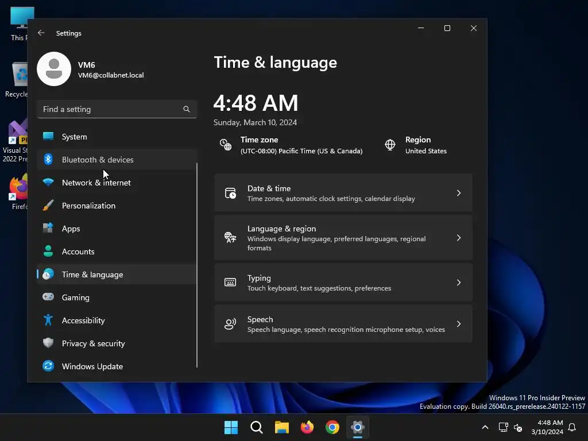
Task: Expand Date & time chevron arrow
Action: coord(459,193)
